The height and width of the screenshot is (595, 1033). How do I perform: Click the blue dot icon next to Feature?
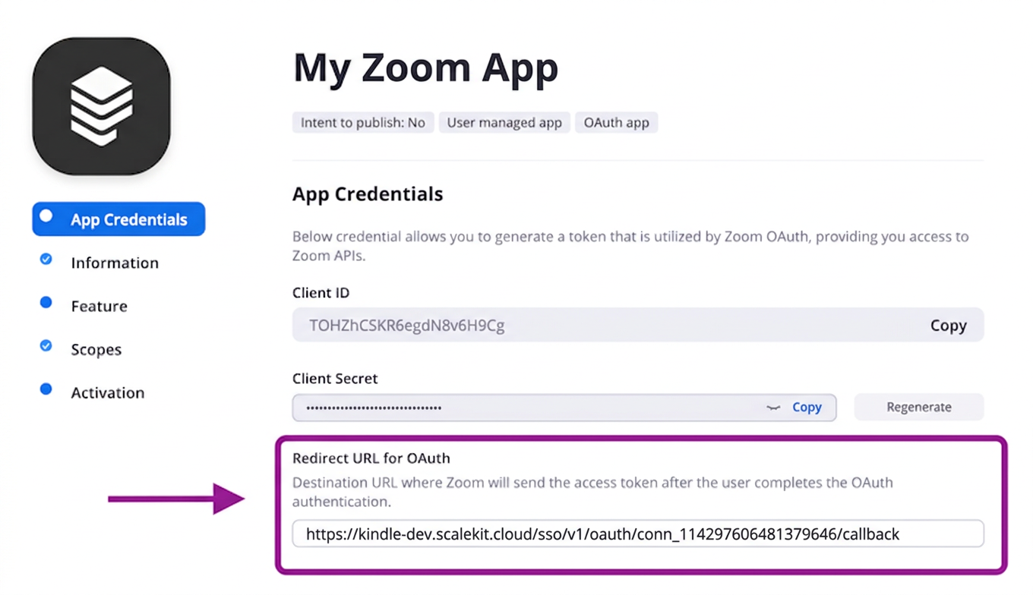[46, 304]
